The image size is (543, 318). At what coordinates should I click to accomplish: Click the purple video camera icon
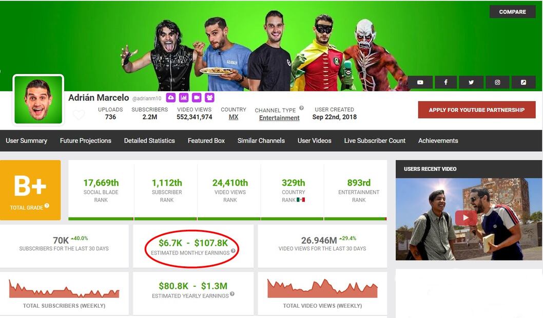(196, 97)
